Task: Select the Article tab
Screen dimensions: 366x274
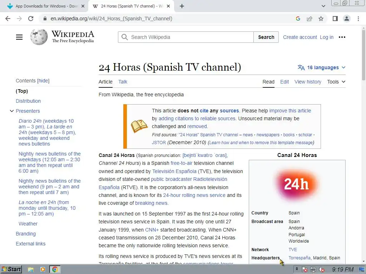Action: (105, 82)
